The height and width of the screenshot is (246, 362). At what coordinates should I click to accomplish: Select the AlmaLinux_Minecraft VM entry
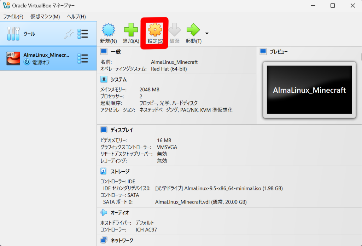[48, 58]
